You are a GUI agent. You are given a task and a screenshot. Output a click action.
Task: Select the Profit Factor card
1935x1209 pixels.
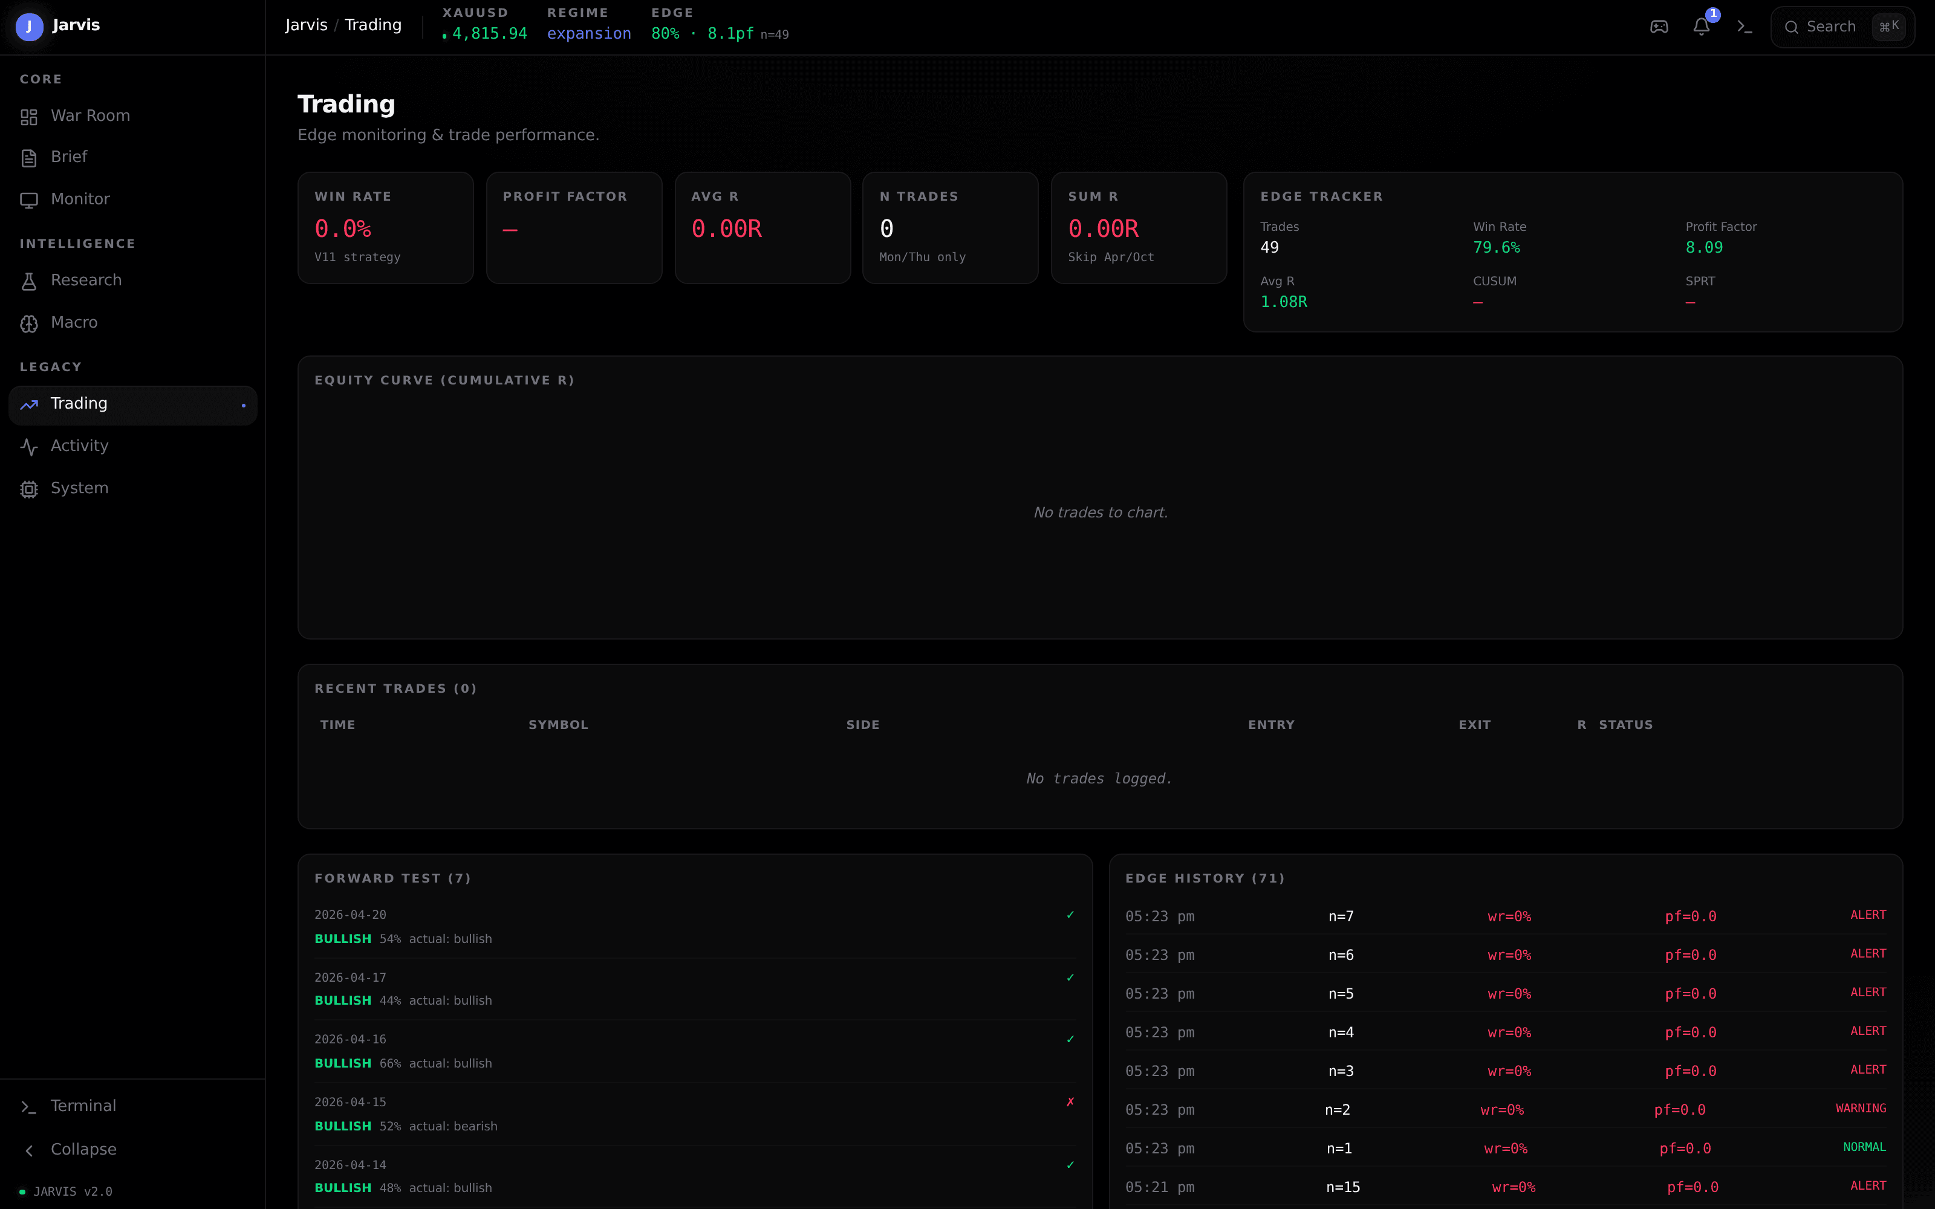coord(574,228)
